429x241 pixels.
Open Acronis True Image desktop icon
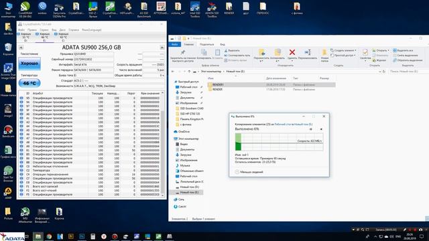[x=8, y=72]
